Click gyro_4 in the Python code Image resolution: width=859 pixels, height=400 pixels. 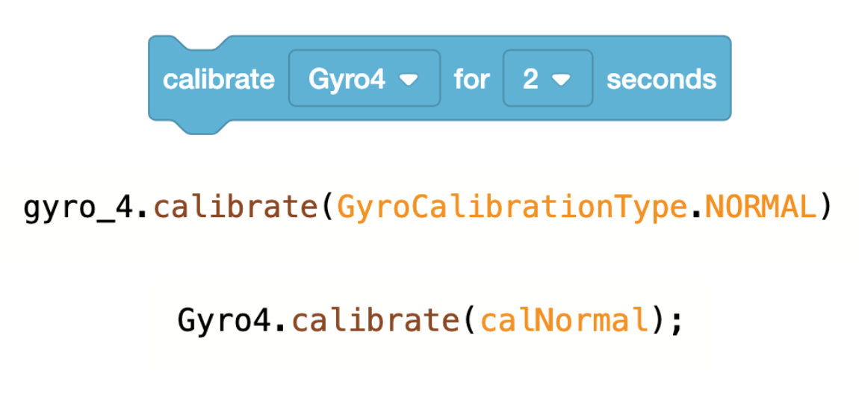click(x=78, y=208)
